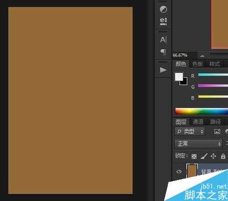Viewport: 228px width, 201px height.
Task: Click the zoom out mountain icon in Navigator
Action: 202,56
